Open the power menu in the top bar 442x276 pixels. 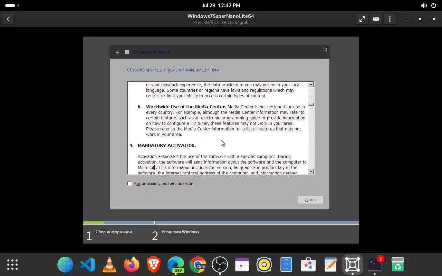[x=434, y=6]
